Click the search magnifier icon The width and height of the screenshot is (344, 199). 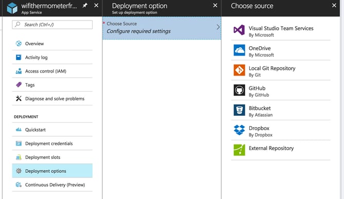17,24
